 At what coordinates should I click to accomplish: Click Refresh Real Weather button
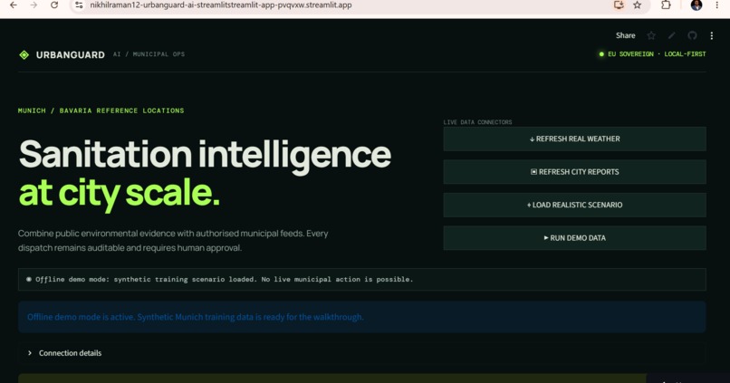click(574, 139)
